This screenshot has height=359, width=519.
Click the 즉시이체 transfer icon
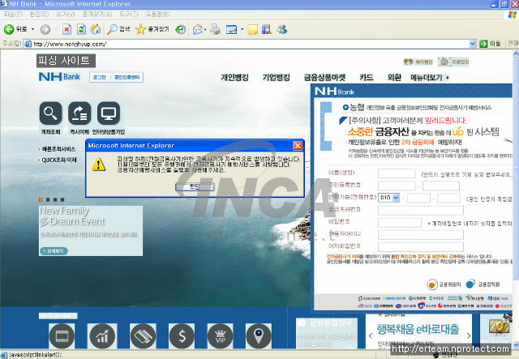79,113
